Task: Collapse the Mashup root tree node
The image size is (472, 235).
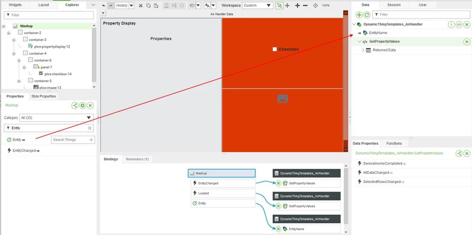Action: click(x=3, y=26)
